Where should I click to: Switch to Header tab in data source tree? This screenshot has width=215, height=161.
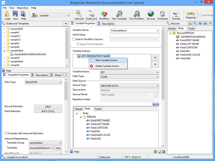[x=79, y=109]
